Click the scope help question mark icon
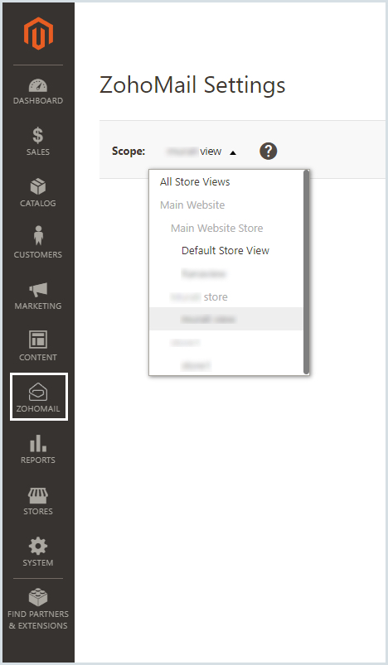The image size is (388, 665). tap(269, 151)
